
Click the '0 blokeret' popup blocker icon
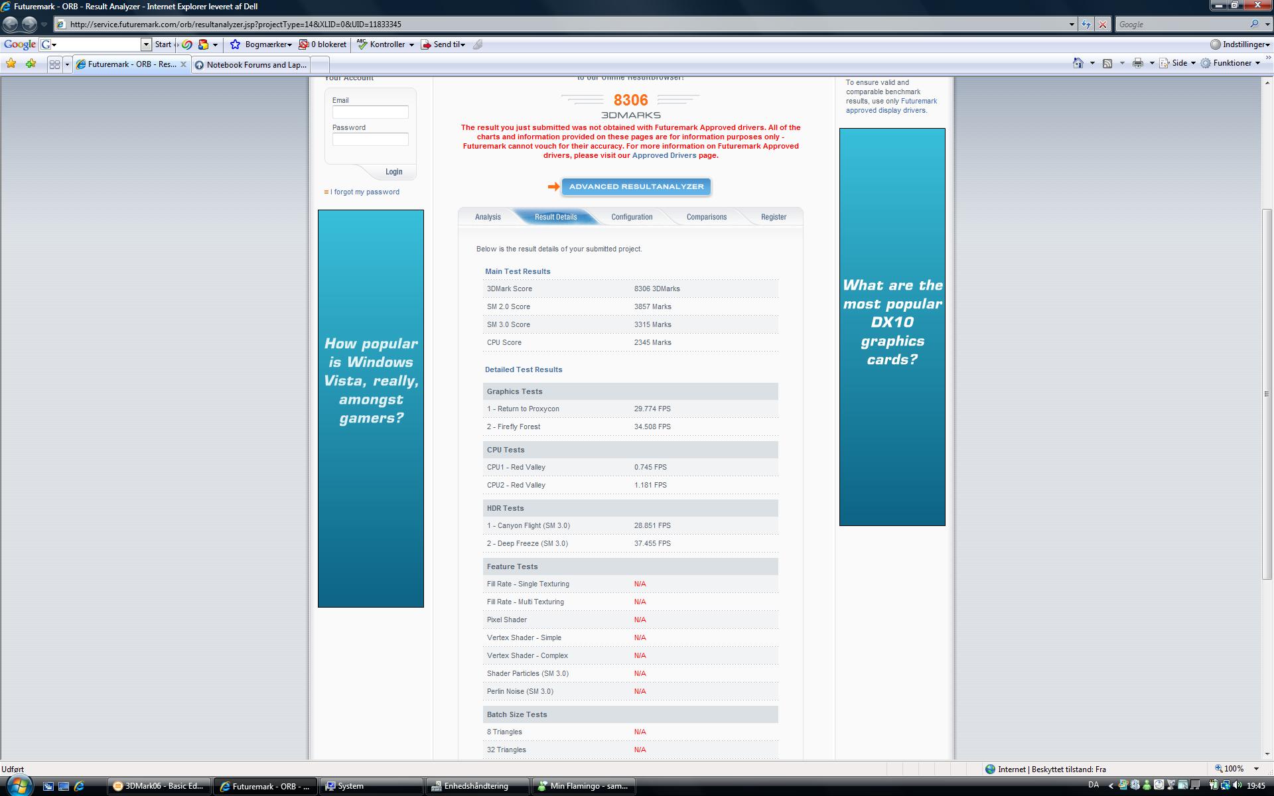(304, 44)
